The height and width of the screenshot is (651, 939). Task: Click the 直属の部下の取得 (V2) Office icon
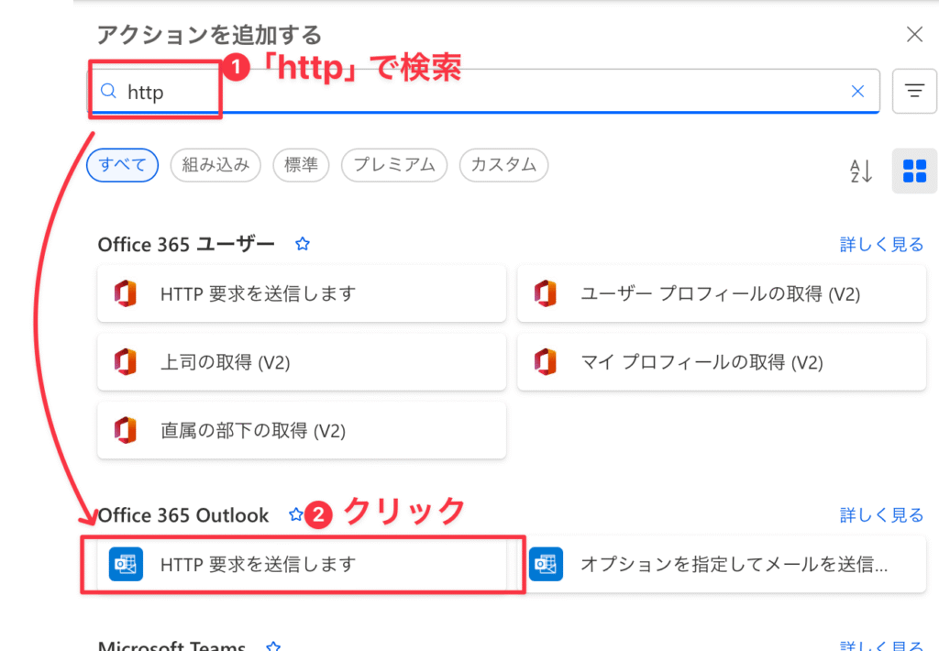(x=126, y=430)
